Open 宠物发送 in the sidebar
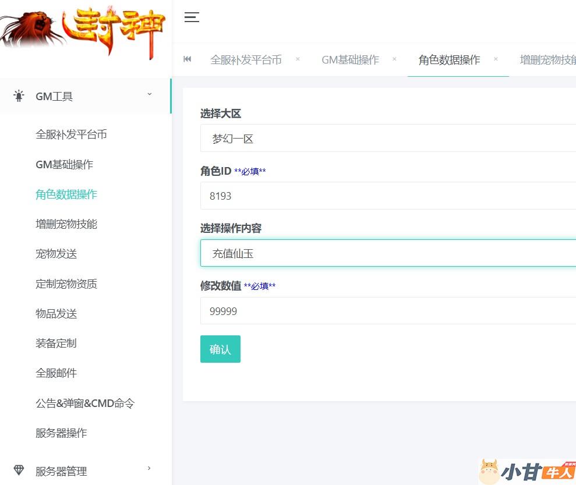This screenshot has width=576, height=485. [56, 254]
